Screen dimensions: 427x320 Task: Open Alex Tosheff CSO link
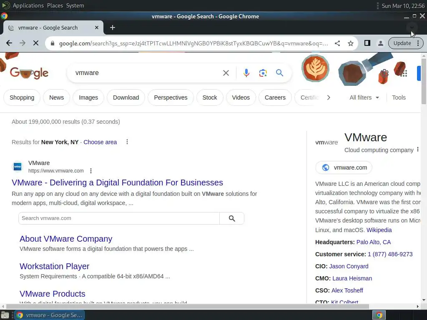coord(347,290)
